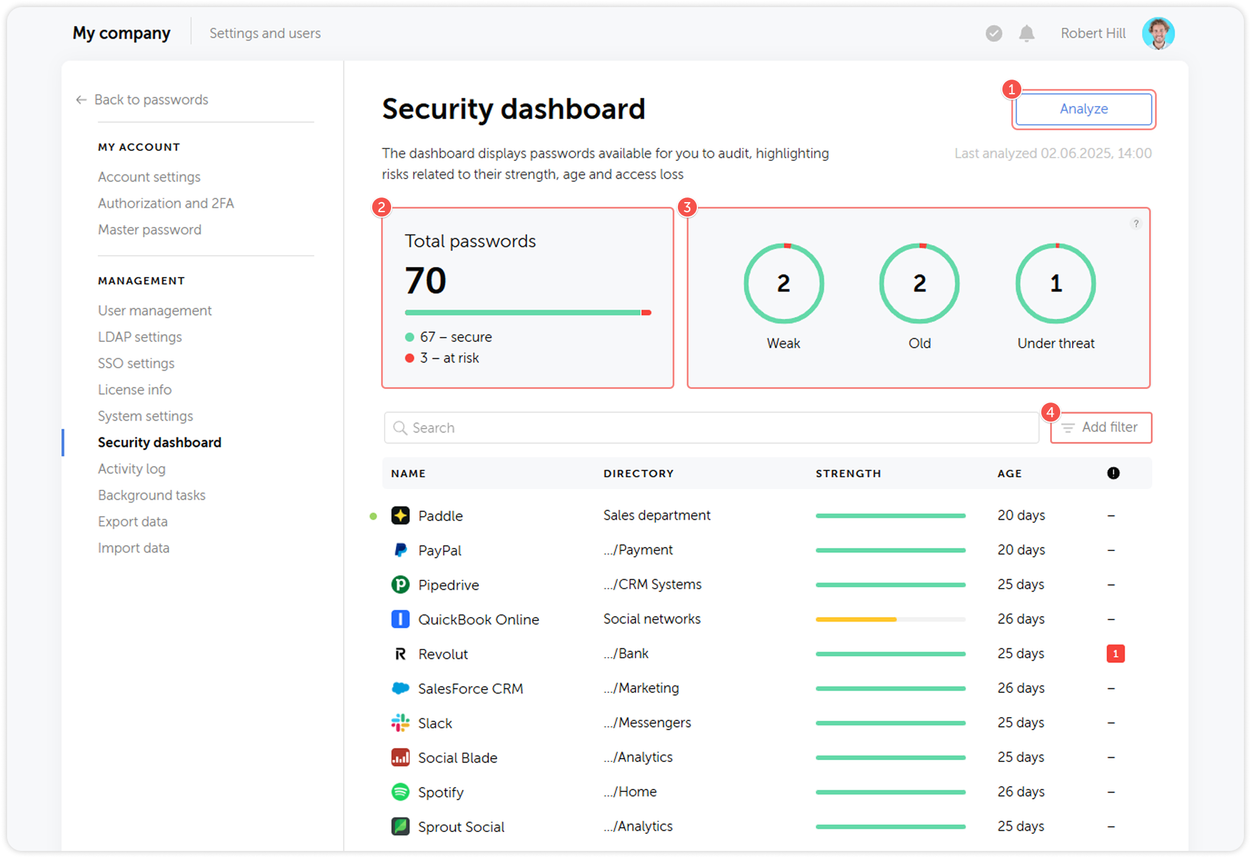This screenshot has width=1251, height=858.
Task: Click 'Last analyzed 02.06.2025, 14:00' text
Action: pos(1053,154)
